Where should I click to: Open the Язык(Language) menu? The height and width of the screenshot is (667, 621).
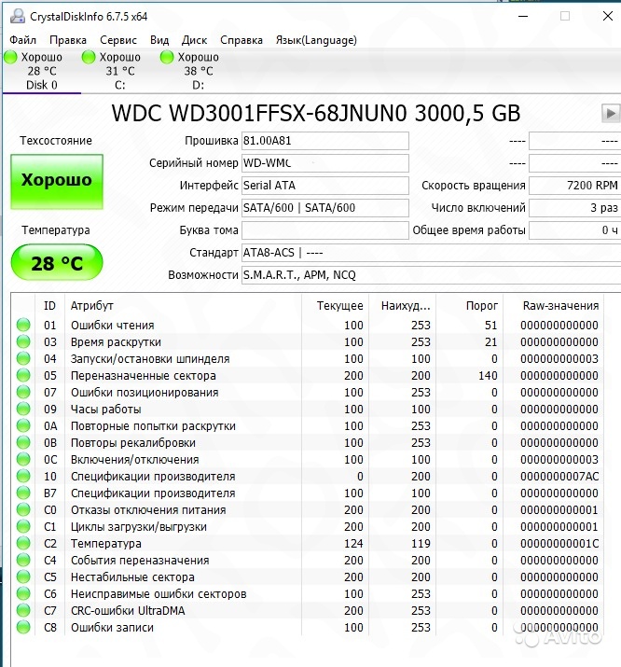316,40
